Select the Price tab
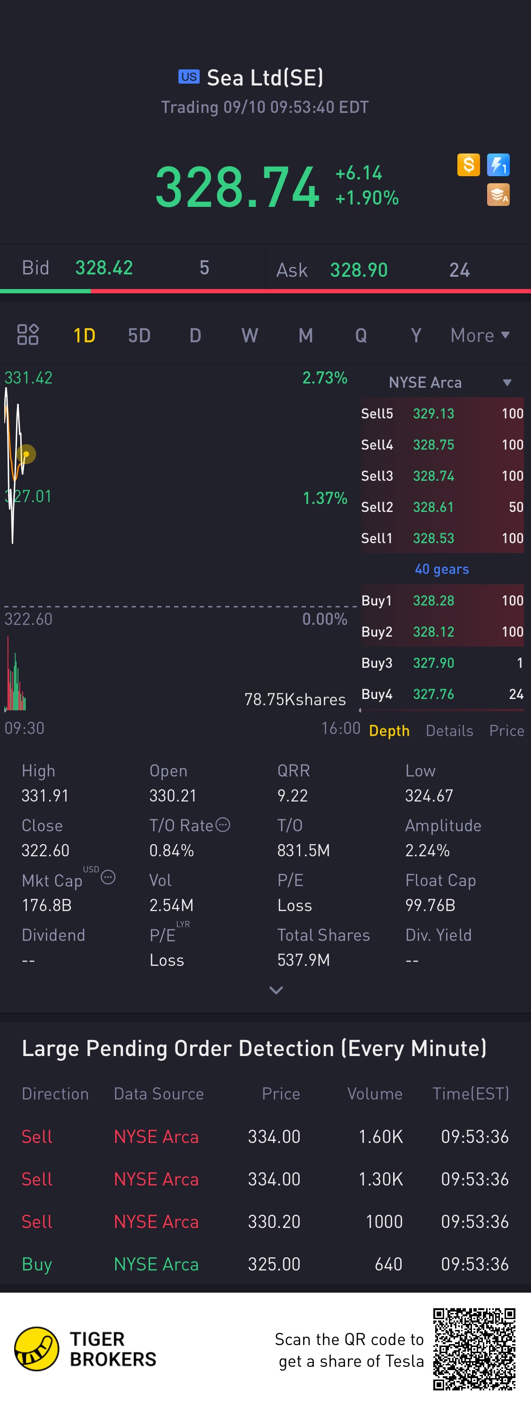The width and height of the screenshot is (531, 1406). [506, 730]
